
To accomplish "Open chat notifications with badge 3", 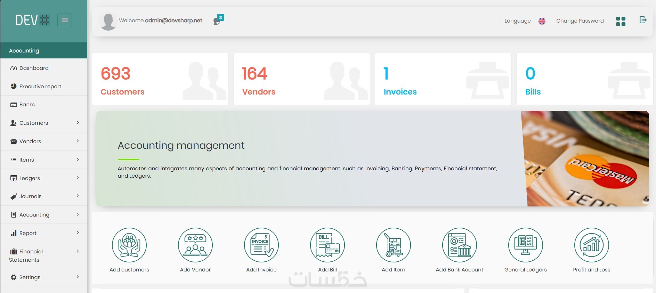I will click(218, 20).
